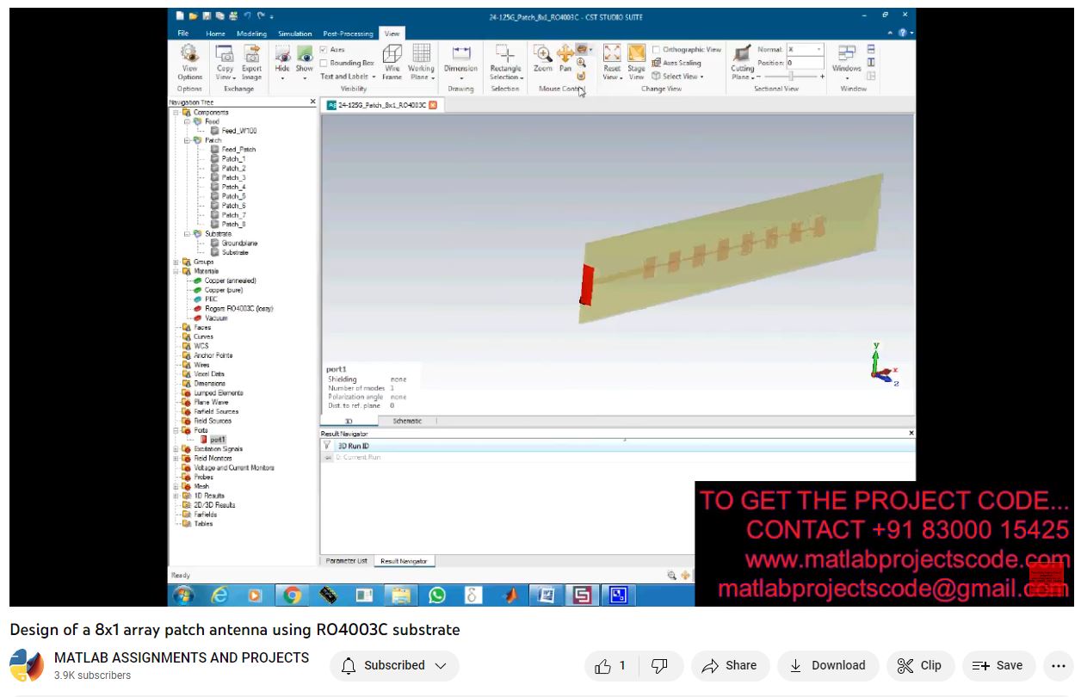Click the filter icon in Result Navigator
The width and height of the screenshot is (1081, 697).
(x=327, y=447)
